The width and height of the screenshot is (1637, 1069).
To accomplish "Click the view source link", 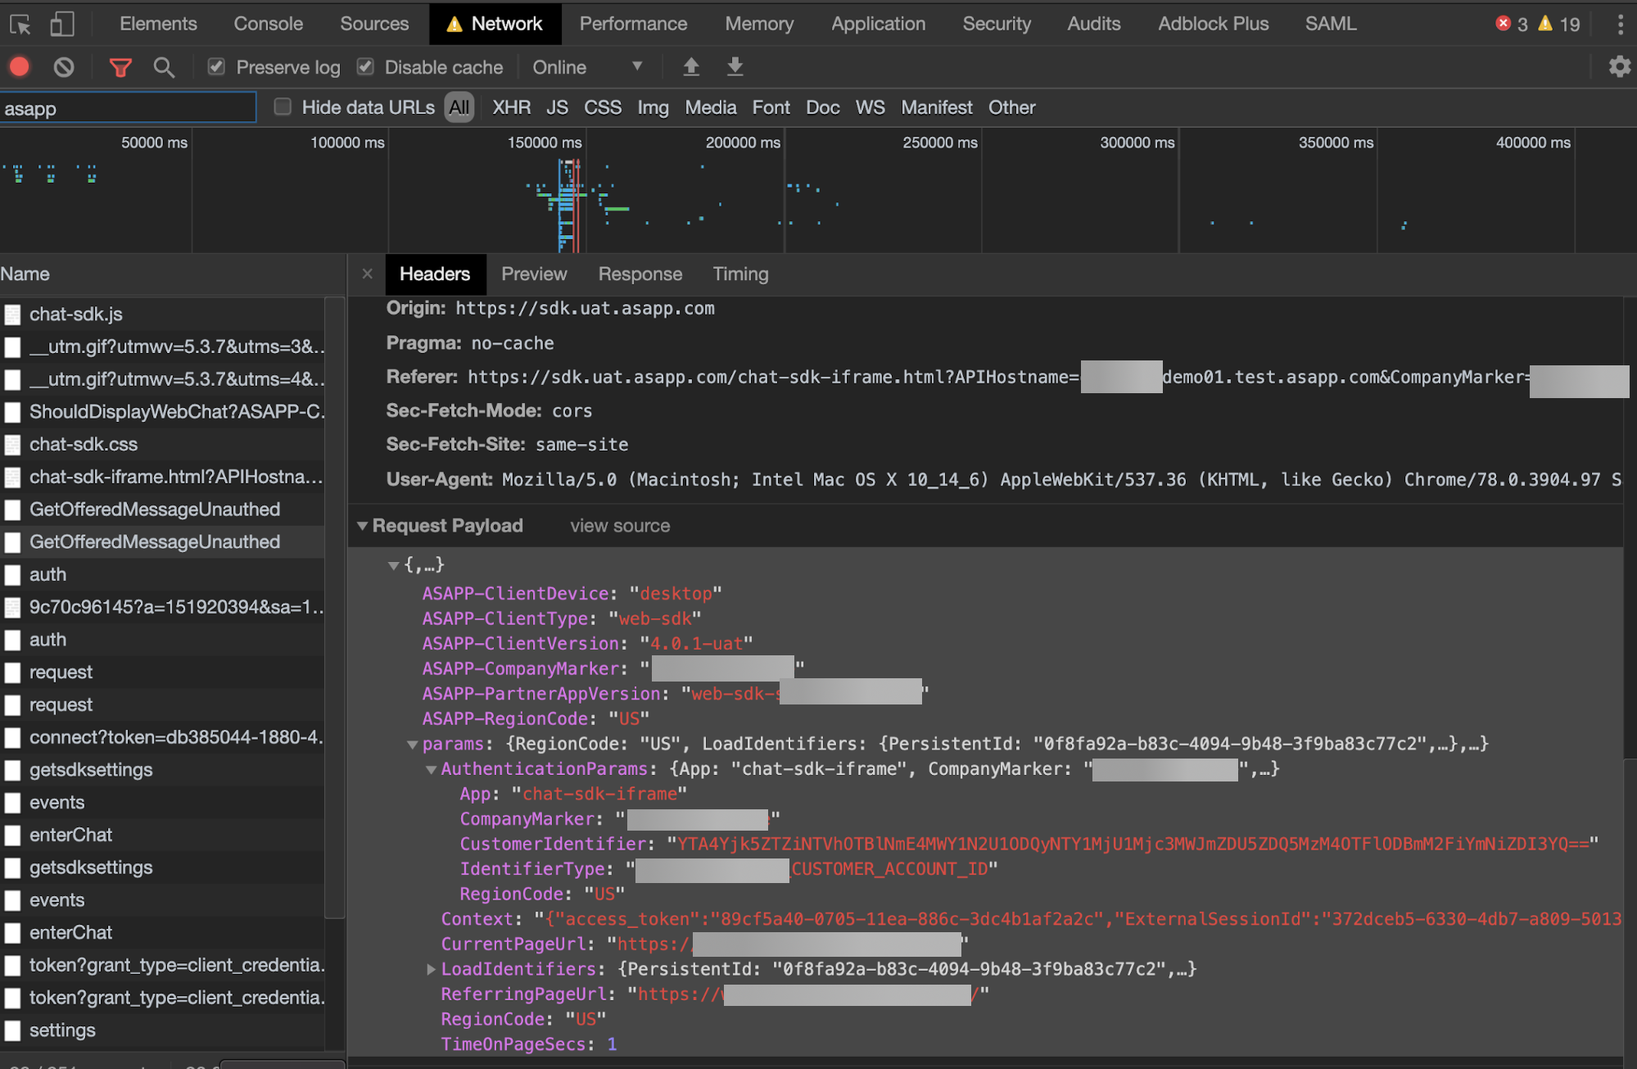I will tap(619, 526).
